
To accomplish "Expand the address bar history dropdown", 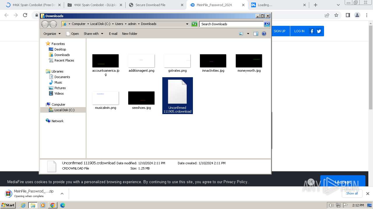I will click(x=187, y=24).
